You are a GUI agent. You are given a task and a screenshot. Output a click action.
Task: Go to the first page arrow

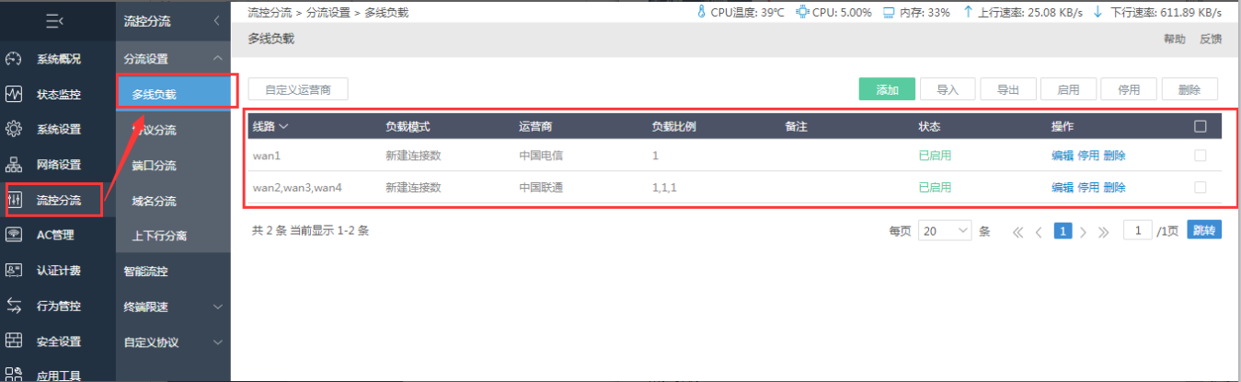tap(1017, 231)
